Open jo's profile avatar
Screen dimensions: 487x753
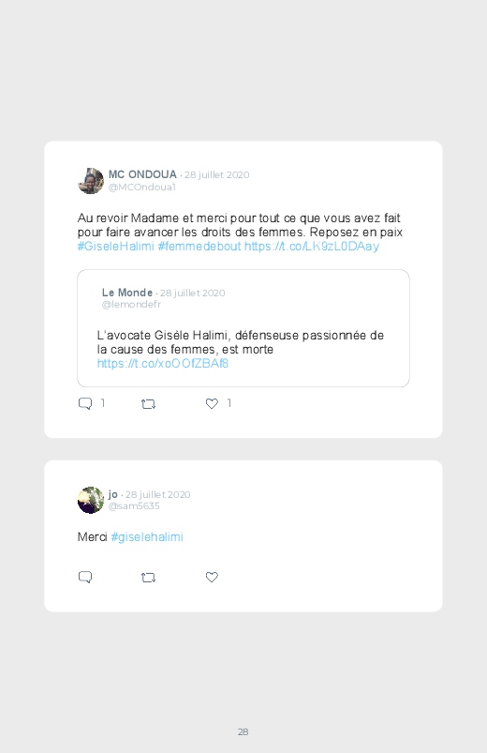coord(91,500)
